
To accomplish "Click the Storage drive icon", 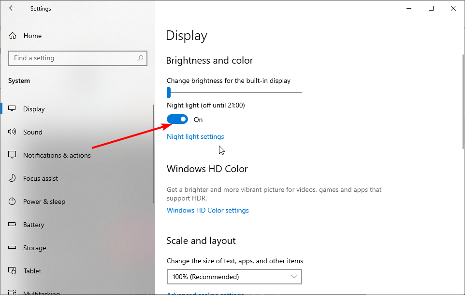I will point(12,247).
